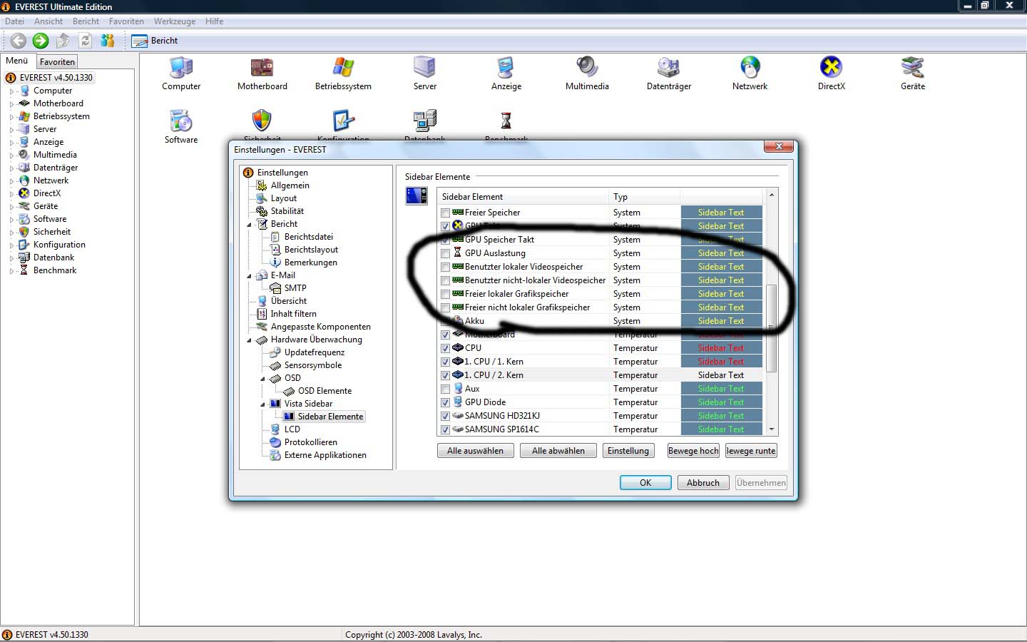
Task: Toggle the Aux temperature checkbox
Action: (x=445, y=389)
